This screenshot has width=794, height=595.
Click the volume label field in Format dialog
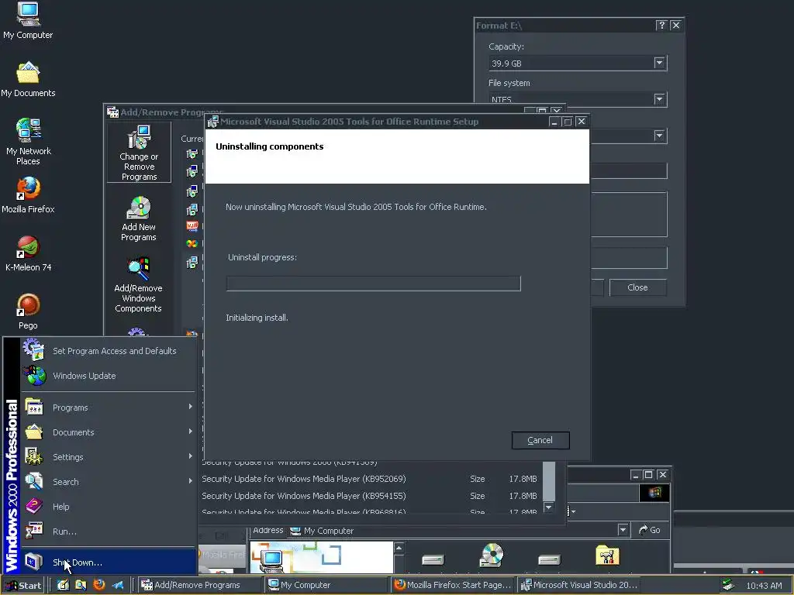(x=629, y=170)
